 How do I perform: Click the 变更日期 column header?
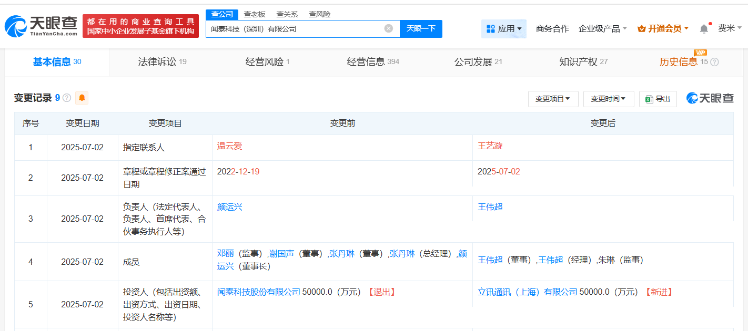[x=83, y=123]
